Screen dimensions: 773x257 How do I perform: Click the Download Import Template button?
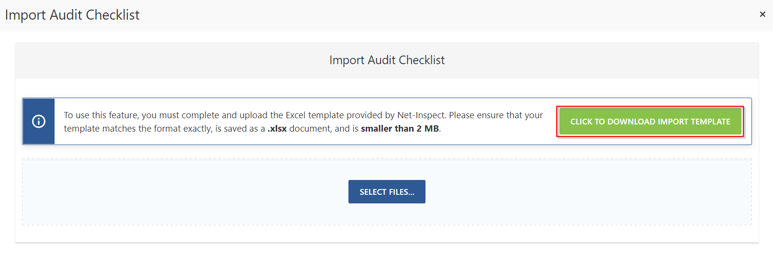tap(650, 122)
